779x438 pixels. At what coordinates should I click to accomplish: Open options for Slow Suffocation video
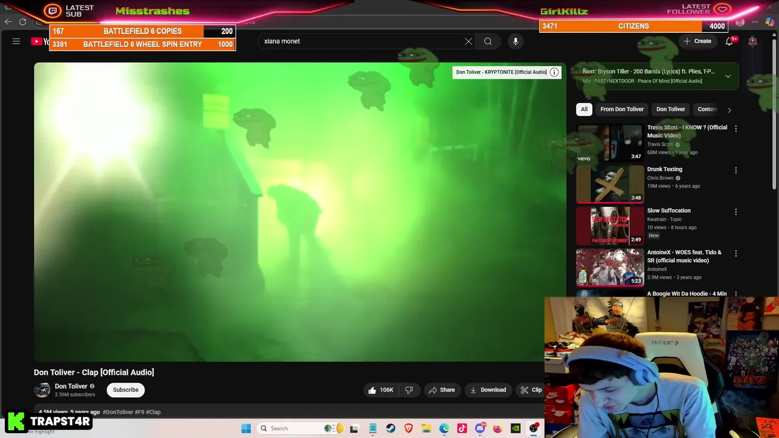click(736, 212)
